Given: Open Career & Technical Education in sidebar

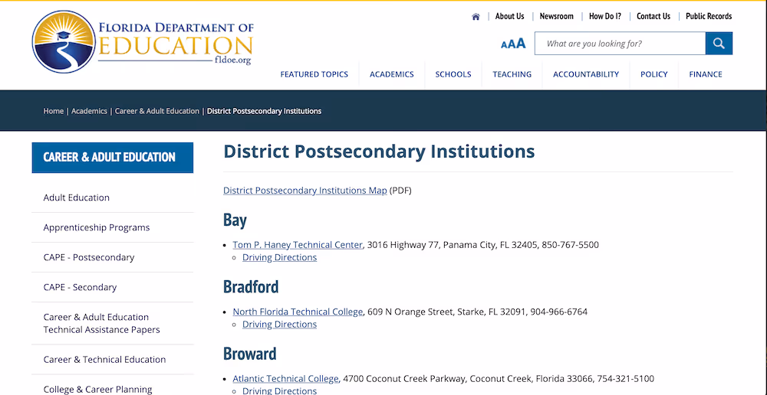Looking at the screenshot, I should (x=104, y=359).
